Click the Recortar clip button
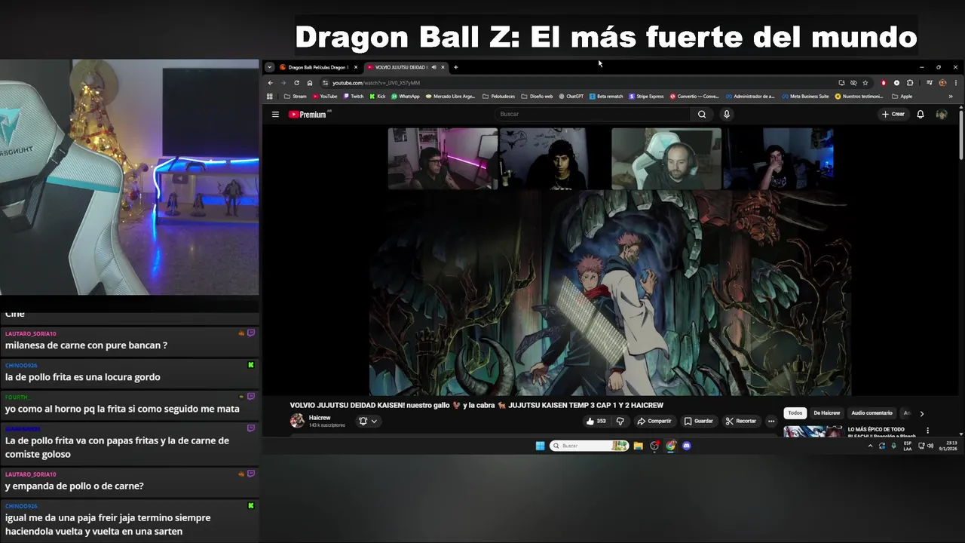Screen dimensions: 965x543 [x=741, y=421]
